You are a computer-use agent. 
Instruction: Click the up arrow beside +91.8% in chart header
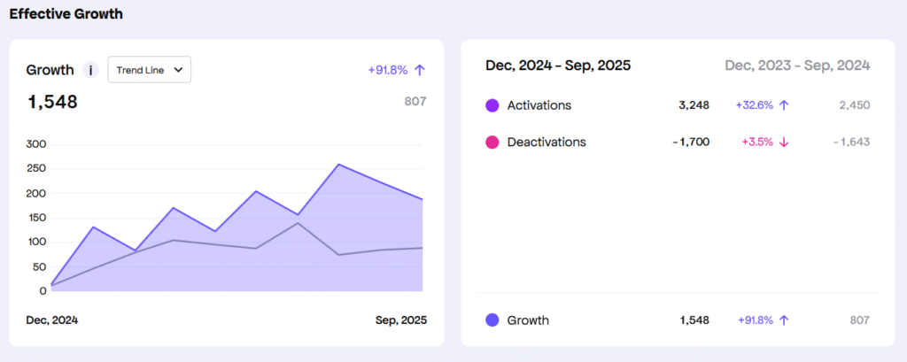[420, 70]
